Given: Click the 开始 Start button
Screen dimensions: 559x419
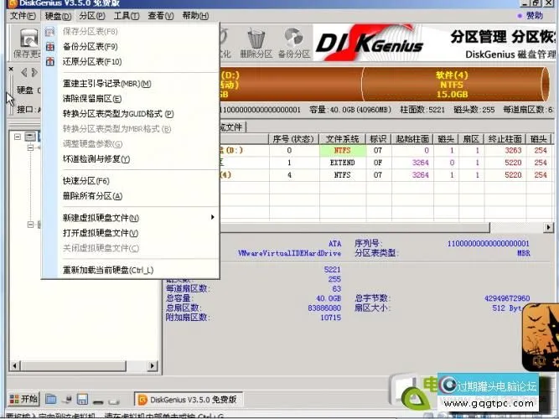Looking at the screenshot, I should 23,399.
